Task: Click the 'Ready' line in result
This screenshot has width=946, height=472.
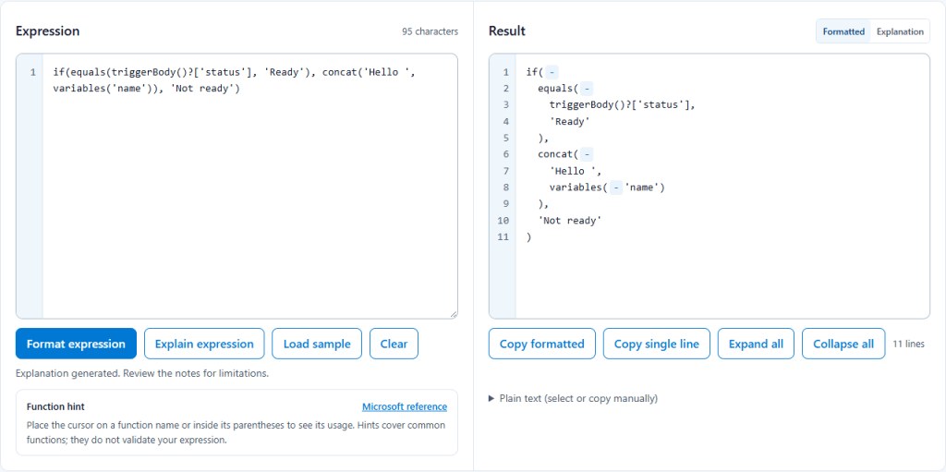Action: 569,121
